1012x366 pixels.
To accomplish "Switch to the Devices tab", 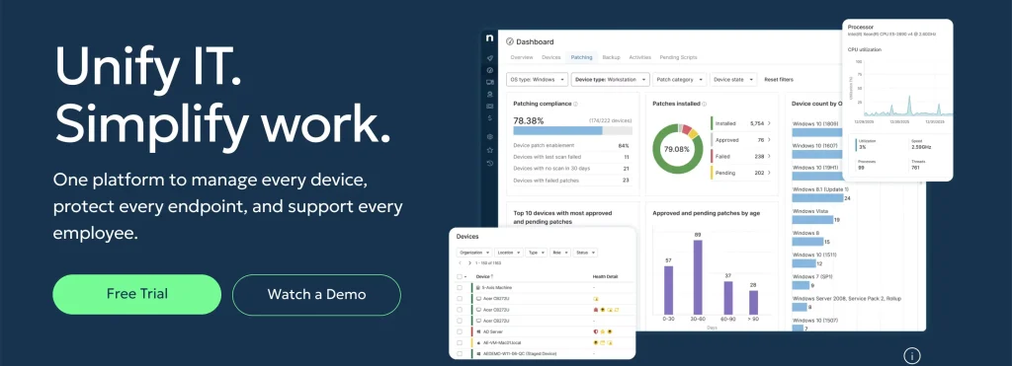I will 551,57.
